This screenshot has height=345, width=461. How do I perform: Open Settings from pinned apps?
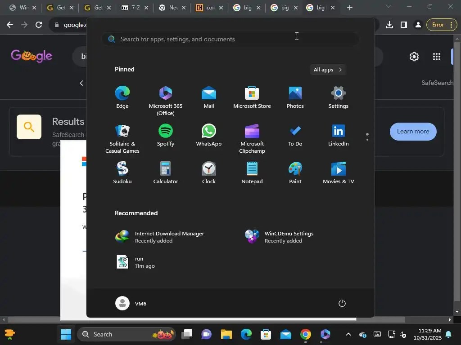point(339,97)
